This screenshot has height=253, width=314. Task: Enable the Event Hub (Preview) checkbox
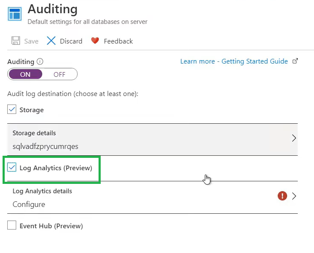click(12, 226)
